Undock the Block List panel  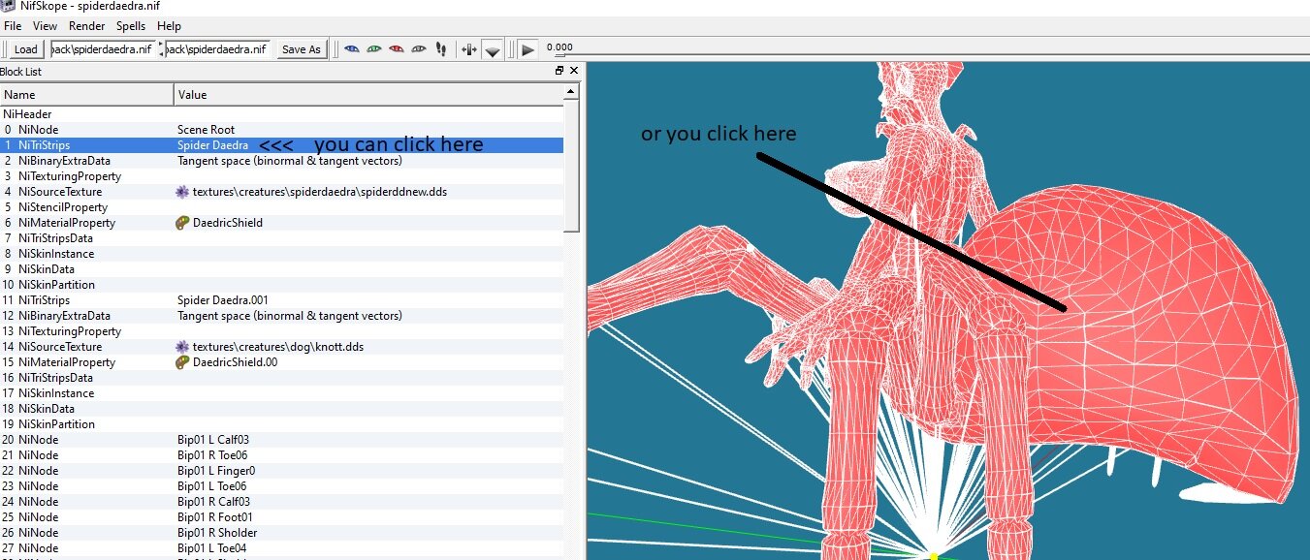click(559, 71)
